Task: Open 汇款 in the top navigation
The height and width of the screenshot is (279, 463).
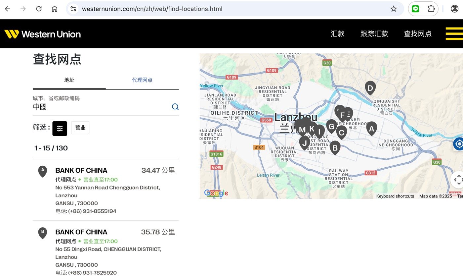Action: [x=338, y=34]
